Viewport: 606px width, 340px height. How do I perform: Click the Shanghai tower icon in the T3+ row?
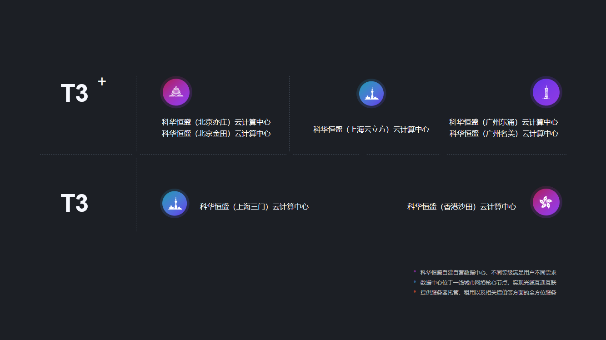coord(371,94)
